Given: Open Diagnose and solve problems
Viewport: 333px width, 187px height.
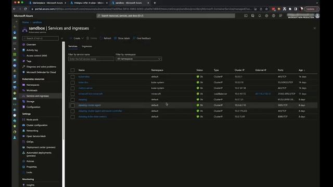Looking at the screenshot, I should pyautogui.click(x=41, y=66).
